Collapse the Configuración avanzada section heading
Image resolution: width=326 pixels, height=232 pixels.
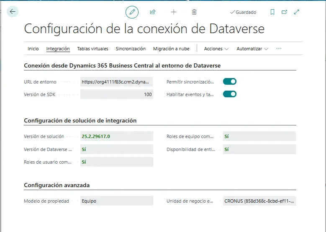click(x=57, y=185)
